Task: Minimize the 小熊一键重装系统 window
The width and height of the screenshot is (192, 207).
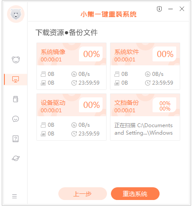Action: coord(171,9)
